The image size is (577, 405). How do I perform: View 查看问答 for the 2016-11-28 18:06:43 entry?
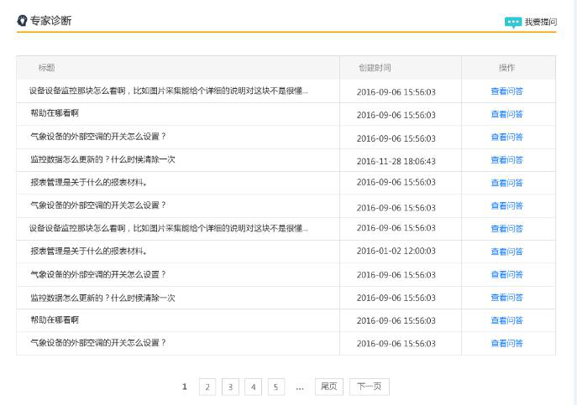click(x=506, y=160)
